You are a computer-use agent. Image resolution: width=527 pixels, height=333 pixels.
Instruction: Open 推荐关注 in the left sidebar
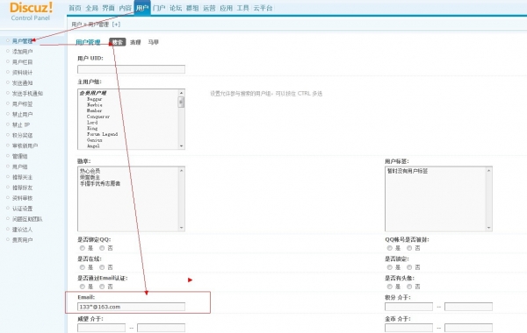click(22, 177)
